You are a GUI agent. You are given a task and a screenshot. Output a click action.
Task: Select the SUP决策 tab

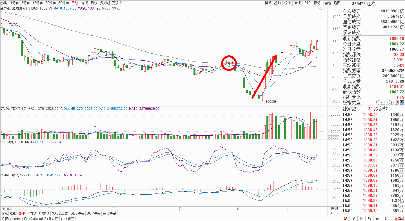[94, 213]
